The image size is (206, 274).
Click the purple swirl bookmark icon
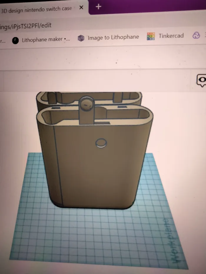coord(196,35)
